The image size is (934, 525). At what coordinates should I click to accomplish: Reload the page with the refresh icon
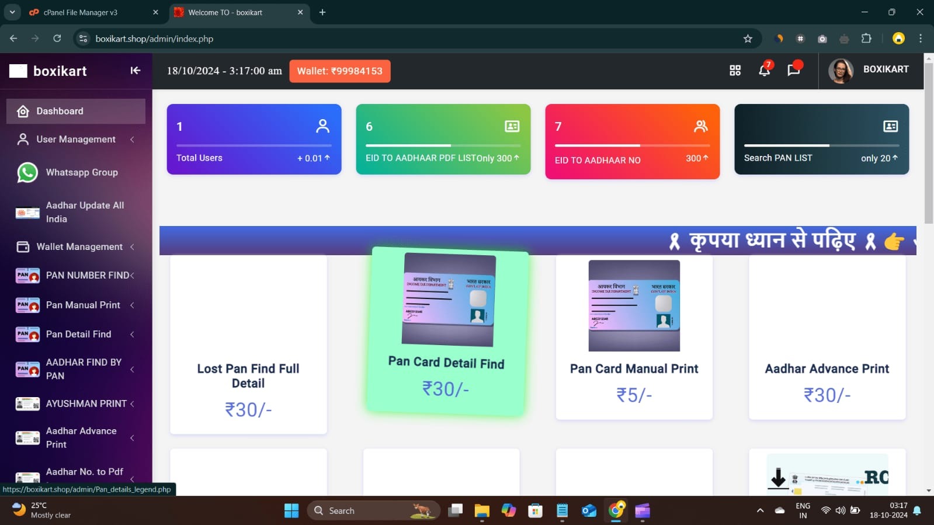(57, 39)
